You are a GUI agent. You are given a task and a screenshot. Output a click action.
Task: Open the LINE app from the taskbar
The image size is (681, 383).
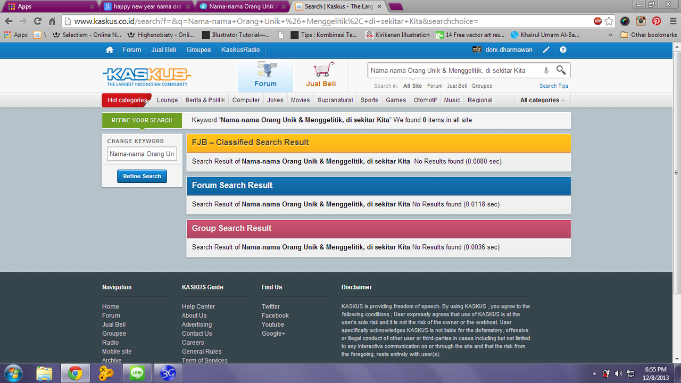tap(137, 373)
